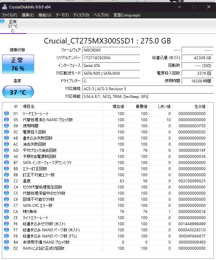Click status orb for D2 RAIN row
The height and width of the screenshot is (260, 216).
coord(6,248)
